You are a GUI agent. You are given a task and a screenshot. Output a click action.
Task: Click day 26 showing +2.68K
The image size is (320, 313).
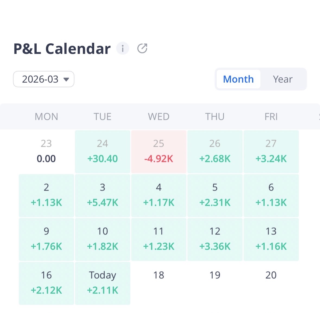click(x=215, y=151)
